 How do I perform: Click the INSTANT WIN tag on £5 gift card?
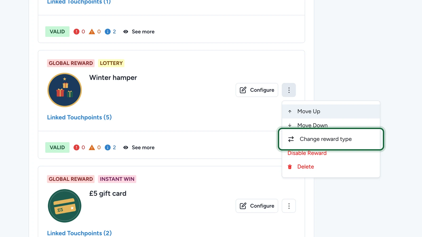click(117, 179)
